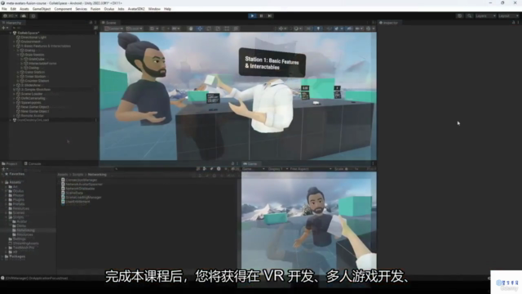Expand the Environment object
The height and width of the screenshot is (294, 522).
[x=15, y=42]
